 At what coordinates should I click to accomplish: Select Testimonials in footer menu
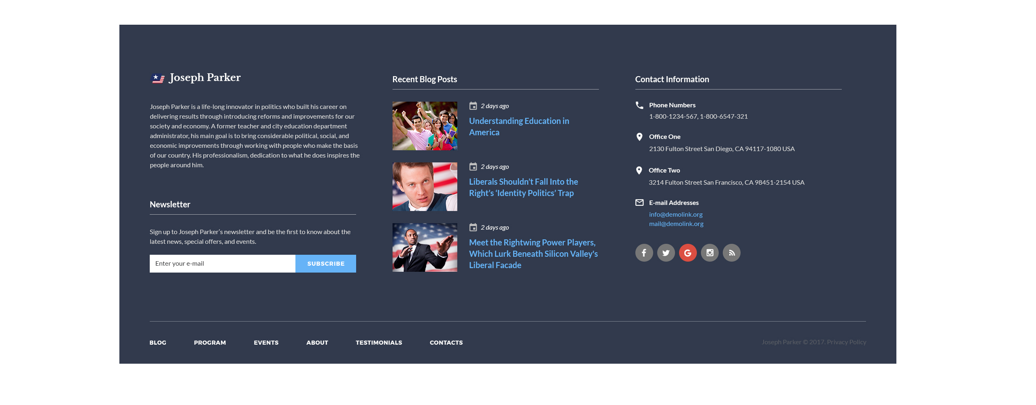[379, 343]
